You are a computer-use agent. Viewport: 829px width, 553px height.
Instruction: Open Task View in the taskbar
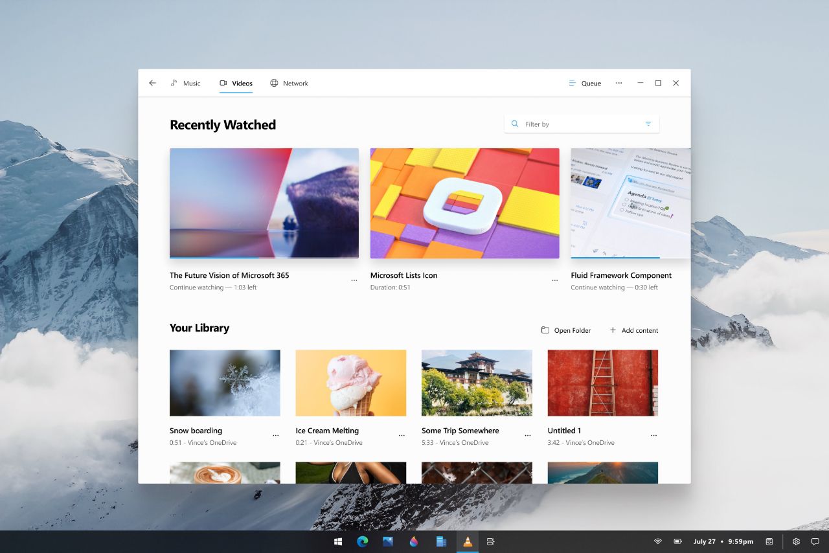click(491, 541)
